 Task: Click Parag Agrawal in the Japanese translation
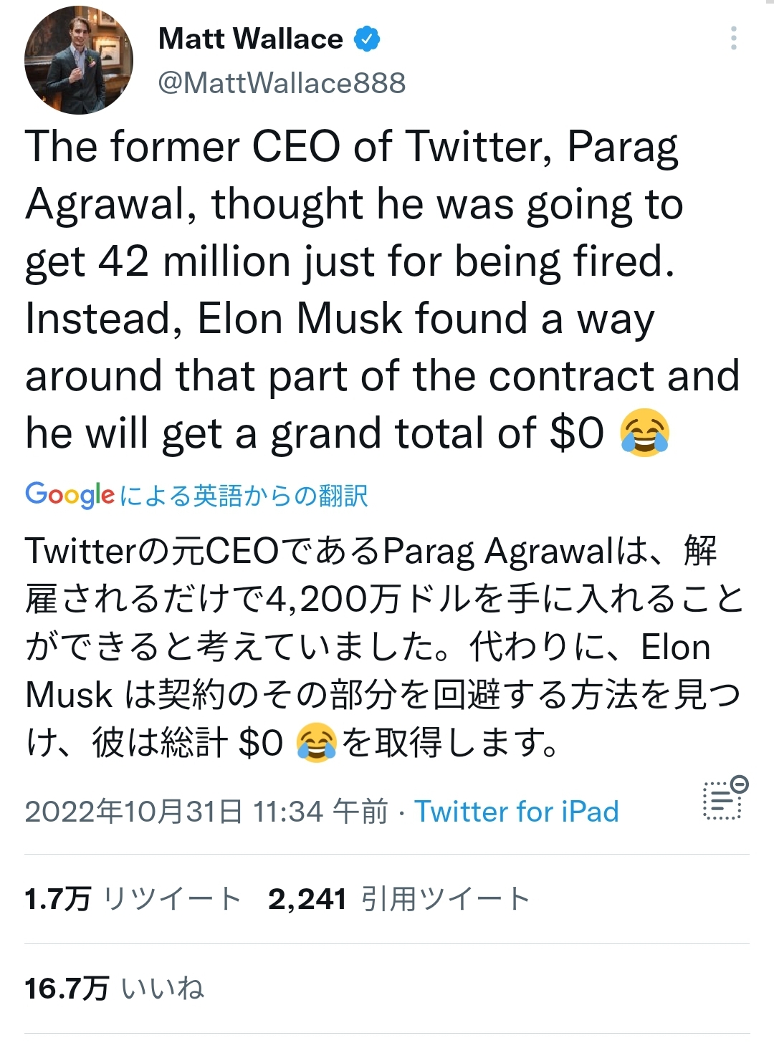pyautogui.click(x=499, y=552)
